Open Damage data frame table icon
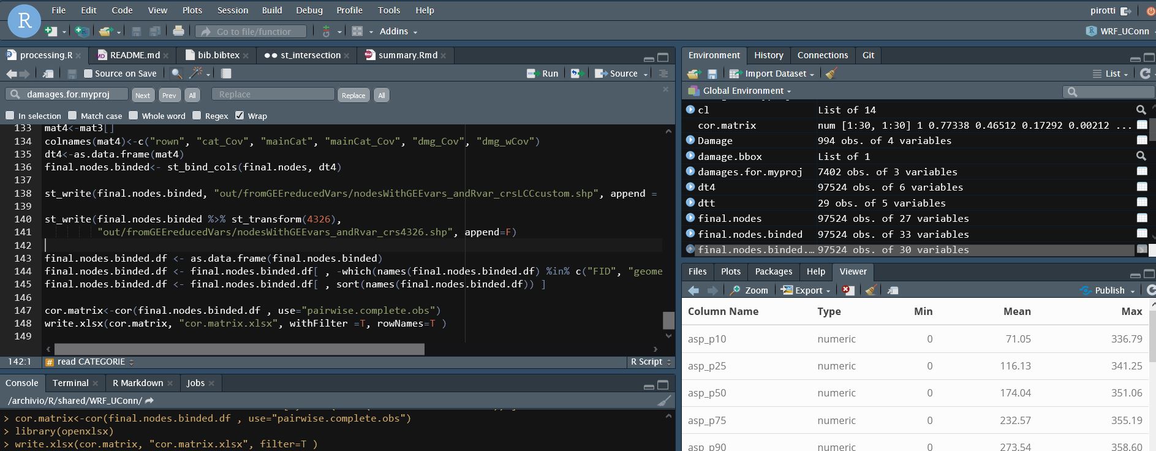The image size is (1156, 451). [1142, 140]
